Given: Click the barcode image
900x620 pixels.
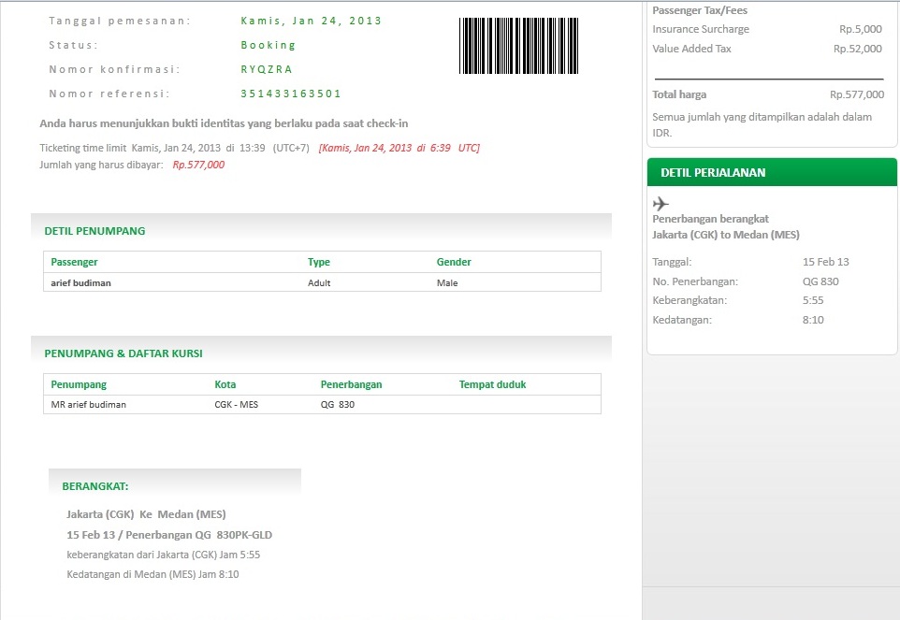Looking at the screenshot, I should [x=518, y=44].
